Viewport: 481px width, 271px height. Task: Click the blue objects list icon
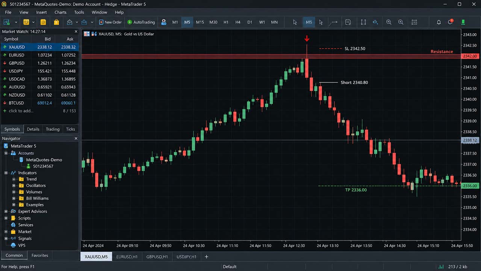375,22
